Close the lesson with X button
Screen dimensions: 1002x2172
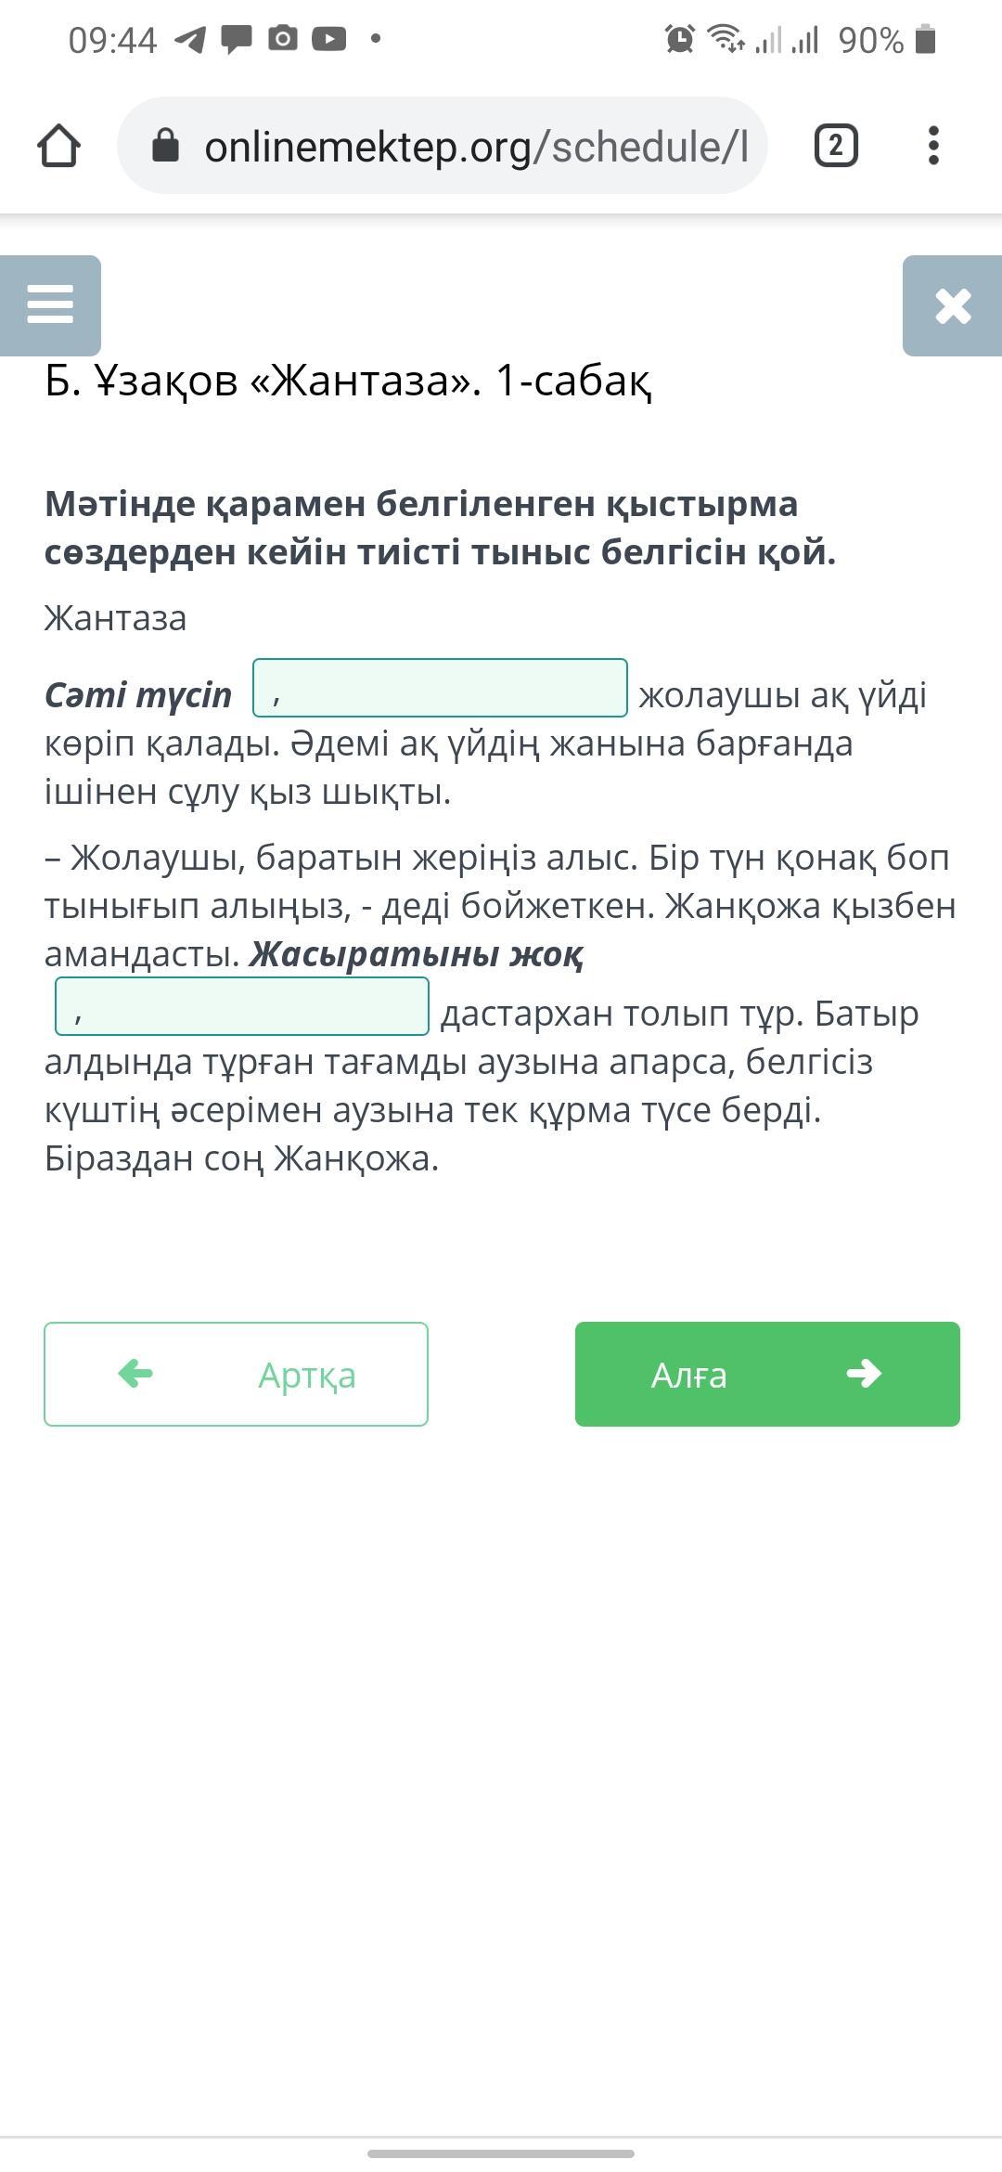tap(953, 305)
